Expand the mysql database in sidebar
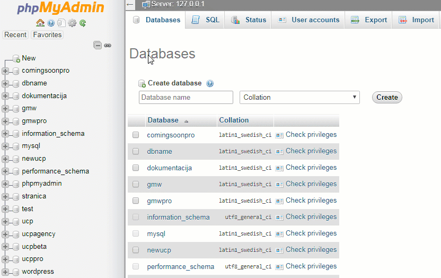Viewport: 441px width, 278px height. (x=5, y=146)
